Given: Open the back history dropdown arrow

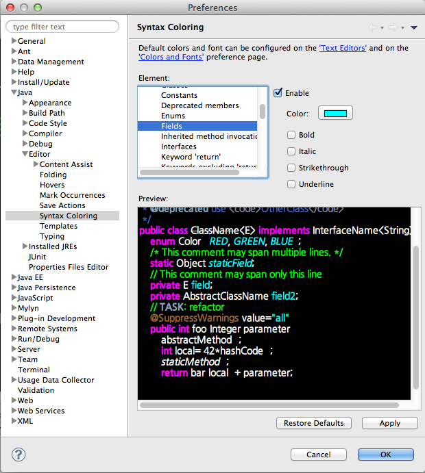Looking at the screenshot, I should (382, 28).
